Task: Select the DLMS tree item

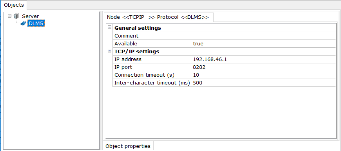Action: 36,23
